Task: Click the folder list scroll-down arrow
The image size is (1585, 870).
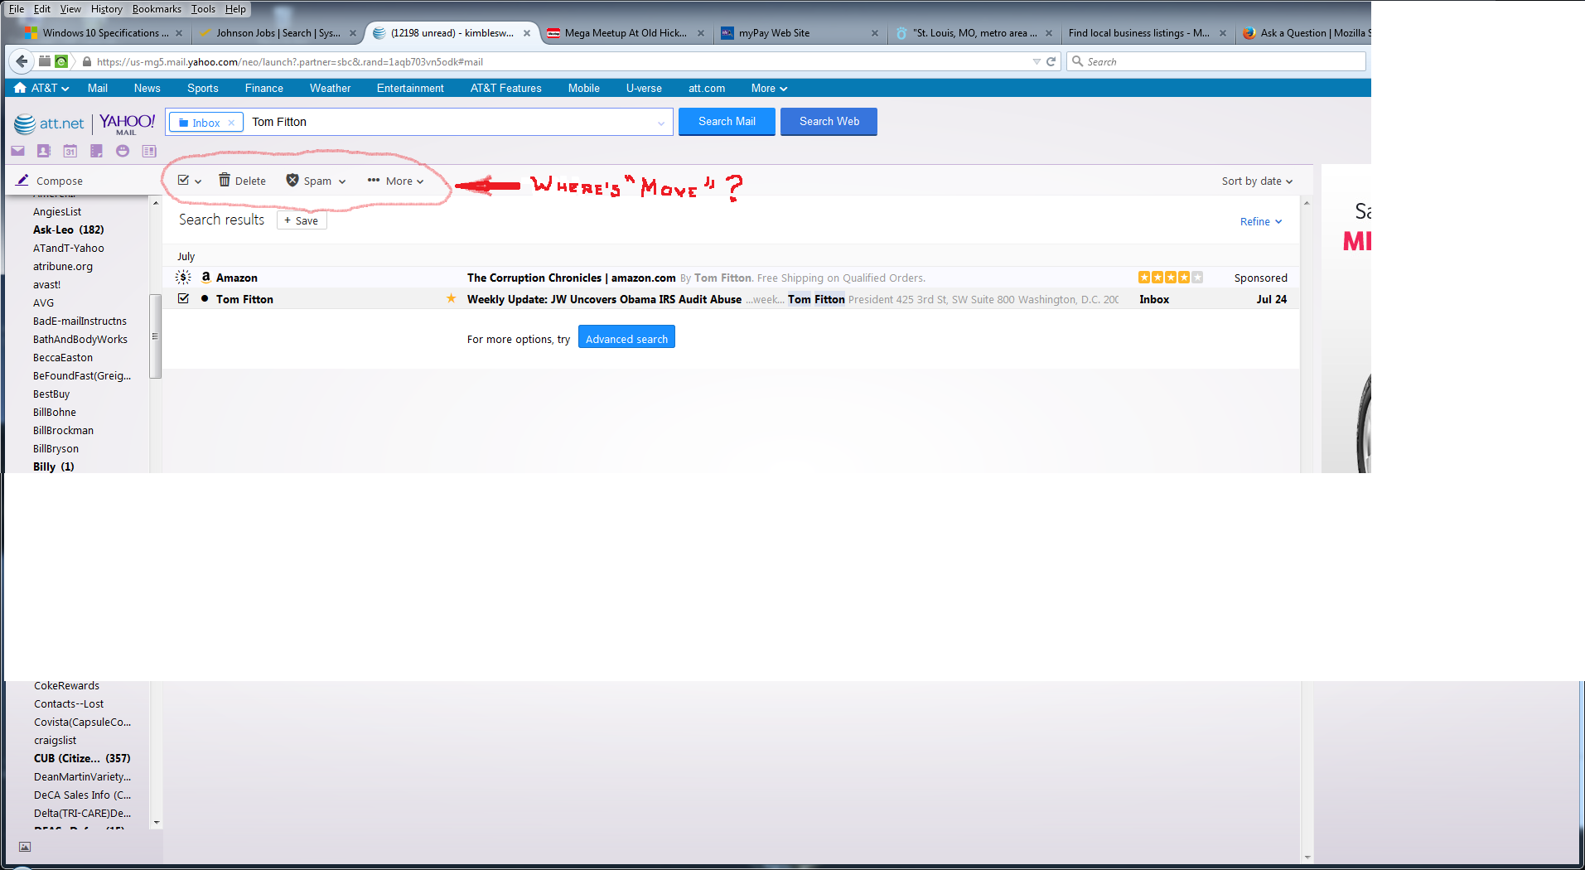Action: (x=156, y=823)
